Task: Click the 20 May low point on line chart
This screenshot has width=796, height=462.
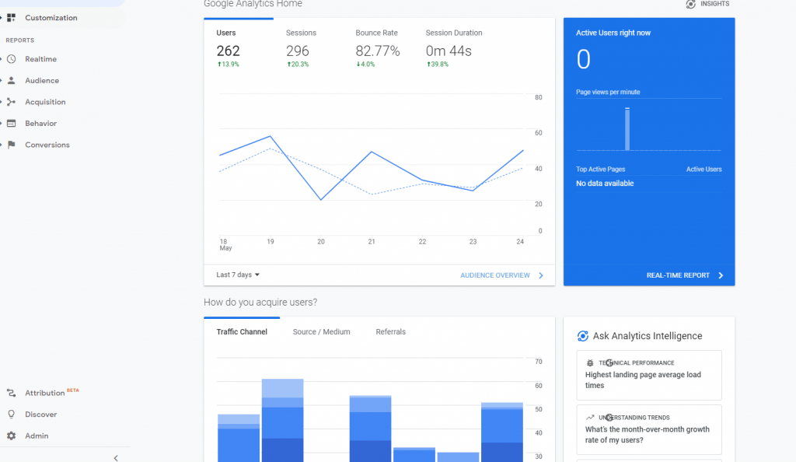Action: pyautogui.click(x=321, y=200)
